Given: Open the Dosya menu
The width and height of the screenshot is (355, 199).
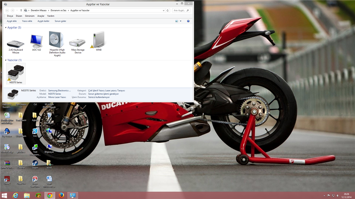Looking at the screenshot, I should coord(10,16).
